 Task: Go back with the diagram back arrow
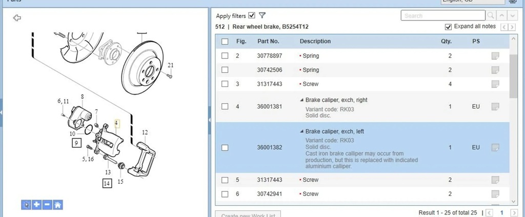(x=17, y=18)
